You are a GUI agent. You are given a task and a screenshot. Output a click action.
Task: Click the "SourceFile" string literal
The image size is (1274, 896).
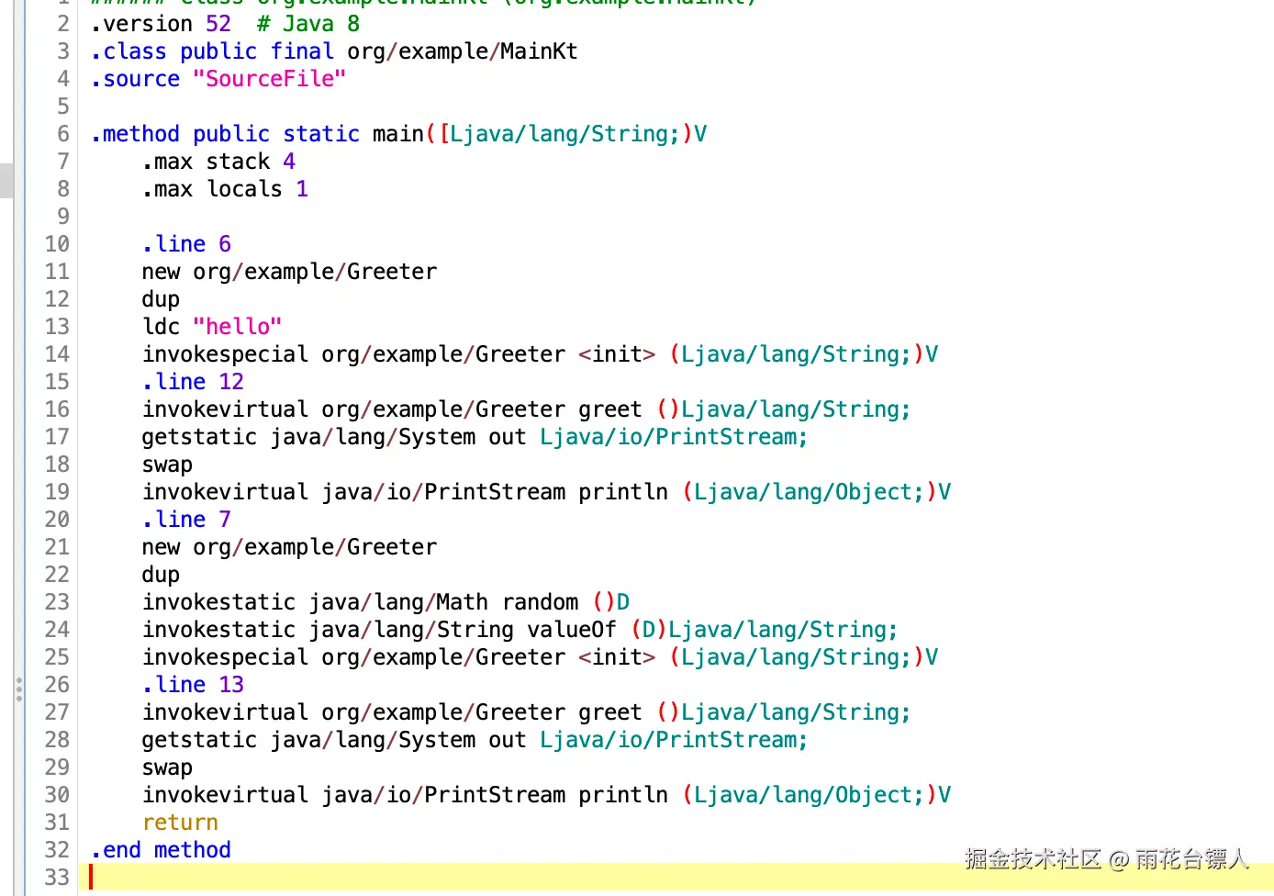(270, 79)
